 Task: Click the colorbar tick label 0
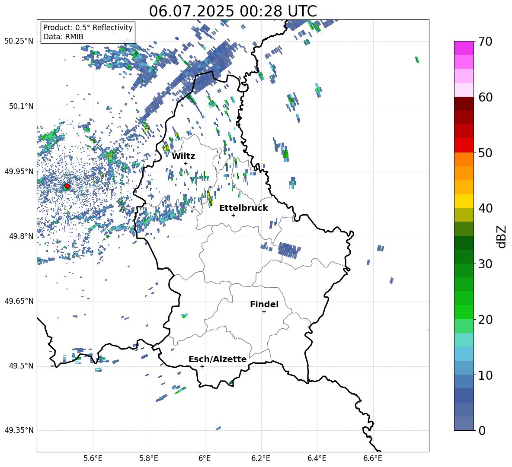[x=482, y=431]
